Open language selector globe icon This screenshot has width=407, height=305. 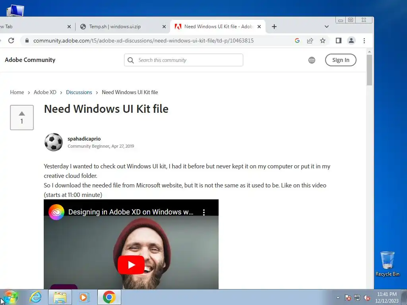312,60
